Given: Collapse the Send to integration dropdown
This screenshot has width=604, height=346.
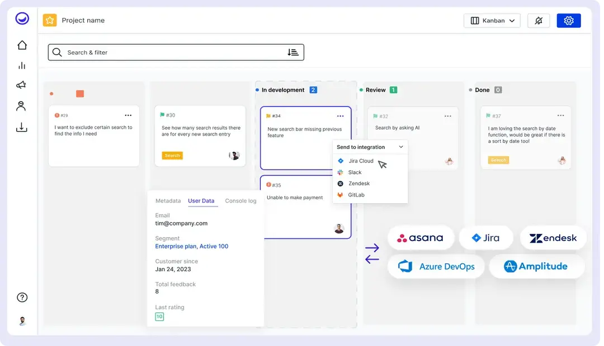Looking at the screenshot, I should coord(401,147).
